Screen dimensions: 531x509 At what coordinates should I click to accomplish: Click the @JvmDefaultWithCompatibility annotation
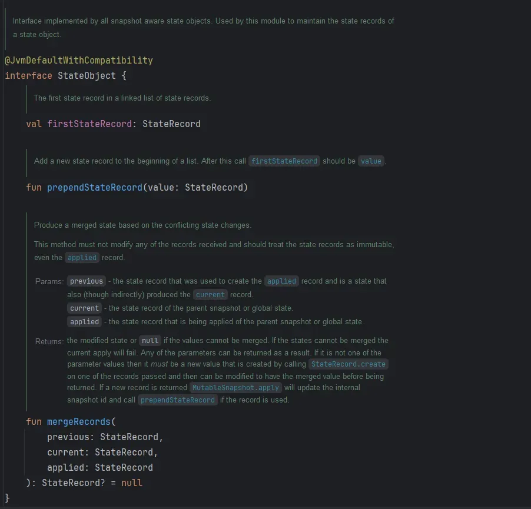pos(79,61)
